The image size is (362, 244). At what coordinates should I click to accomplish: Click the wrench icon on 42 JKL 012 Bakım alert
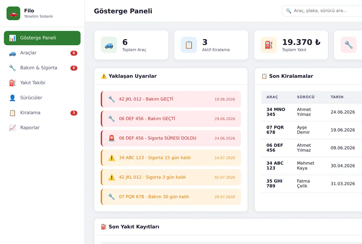(x=112, y=99)
